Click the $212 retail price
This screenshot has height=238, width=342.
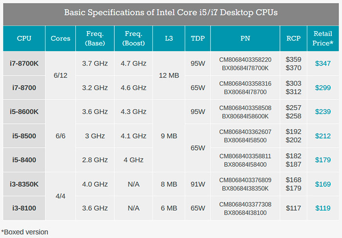[x=323, y=136]
